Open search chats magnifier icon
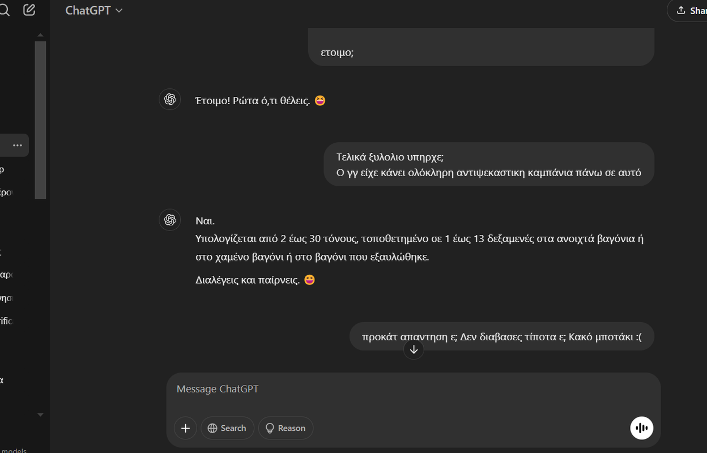Viewport: 707px width, 453px height. (4, 10)
